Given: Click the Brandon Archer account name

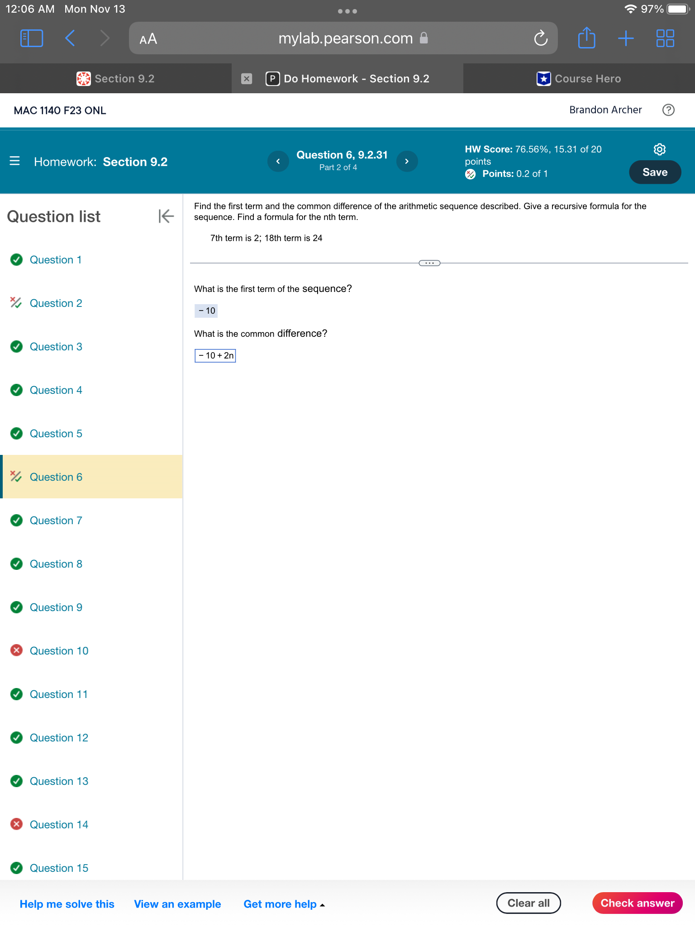Looking at the screenshot, I should click(x=605, y=110).
